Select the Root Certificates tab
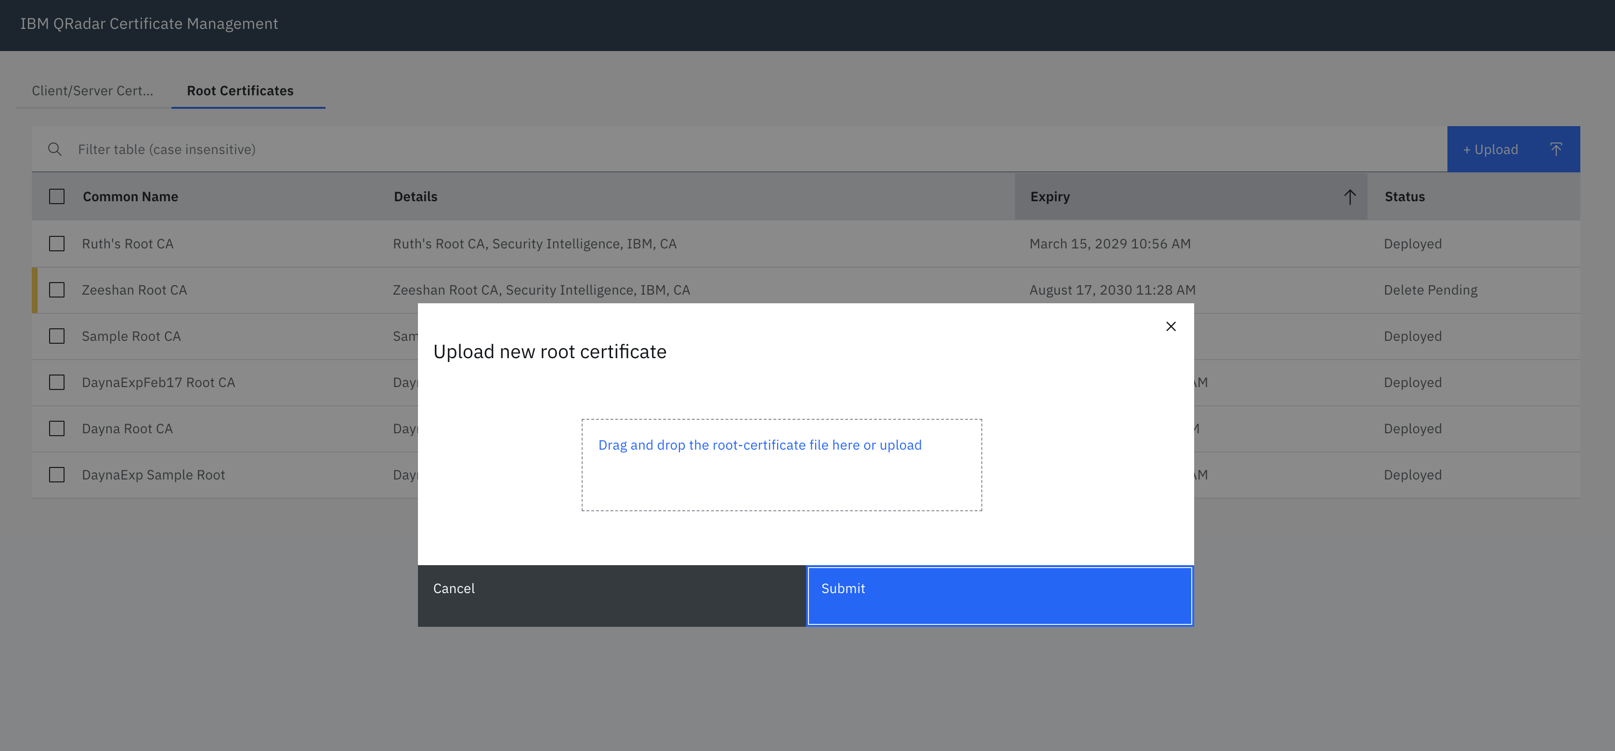 point(240,91)
